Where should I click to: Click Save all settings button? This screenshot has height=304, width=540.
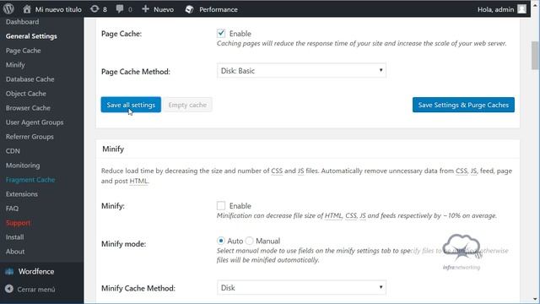click(x=131, y=105)
